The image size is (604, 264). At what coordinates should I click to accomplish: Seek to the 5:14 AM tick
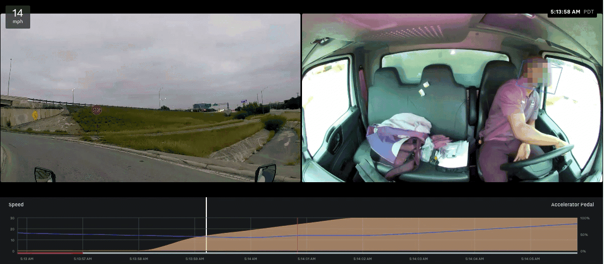[251, 259]
